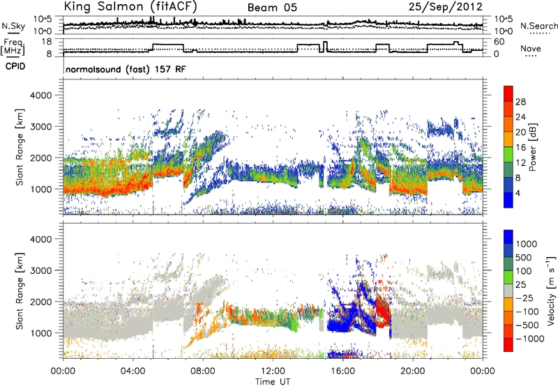The width and height of the screenshot is (558, 386).
Task: Click the "12:00" time tick label
Action: click(273, 371)
